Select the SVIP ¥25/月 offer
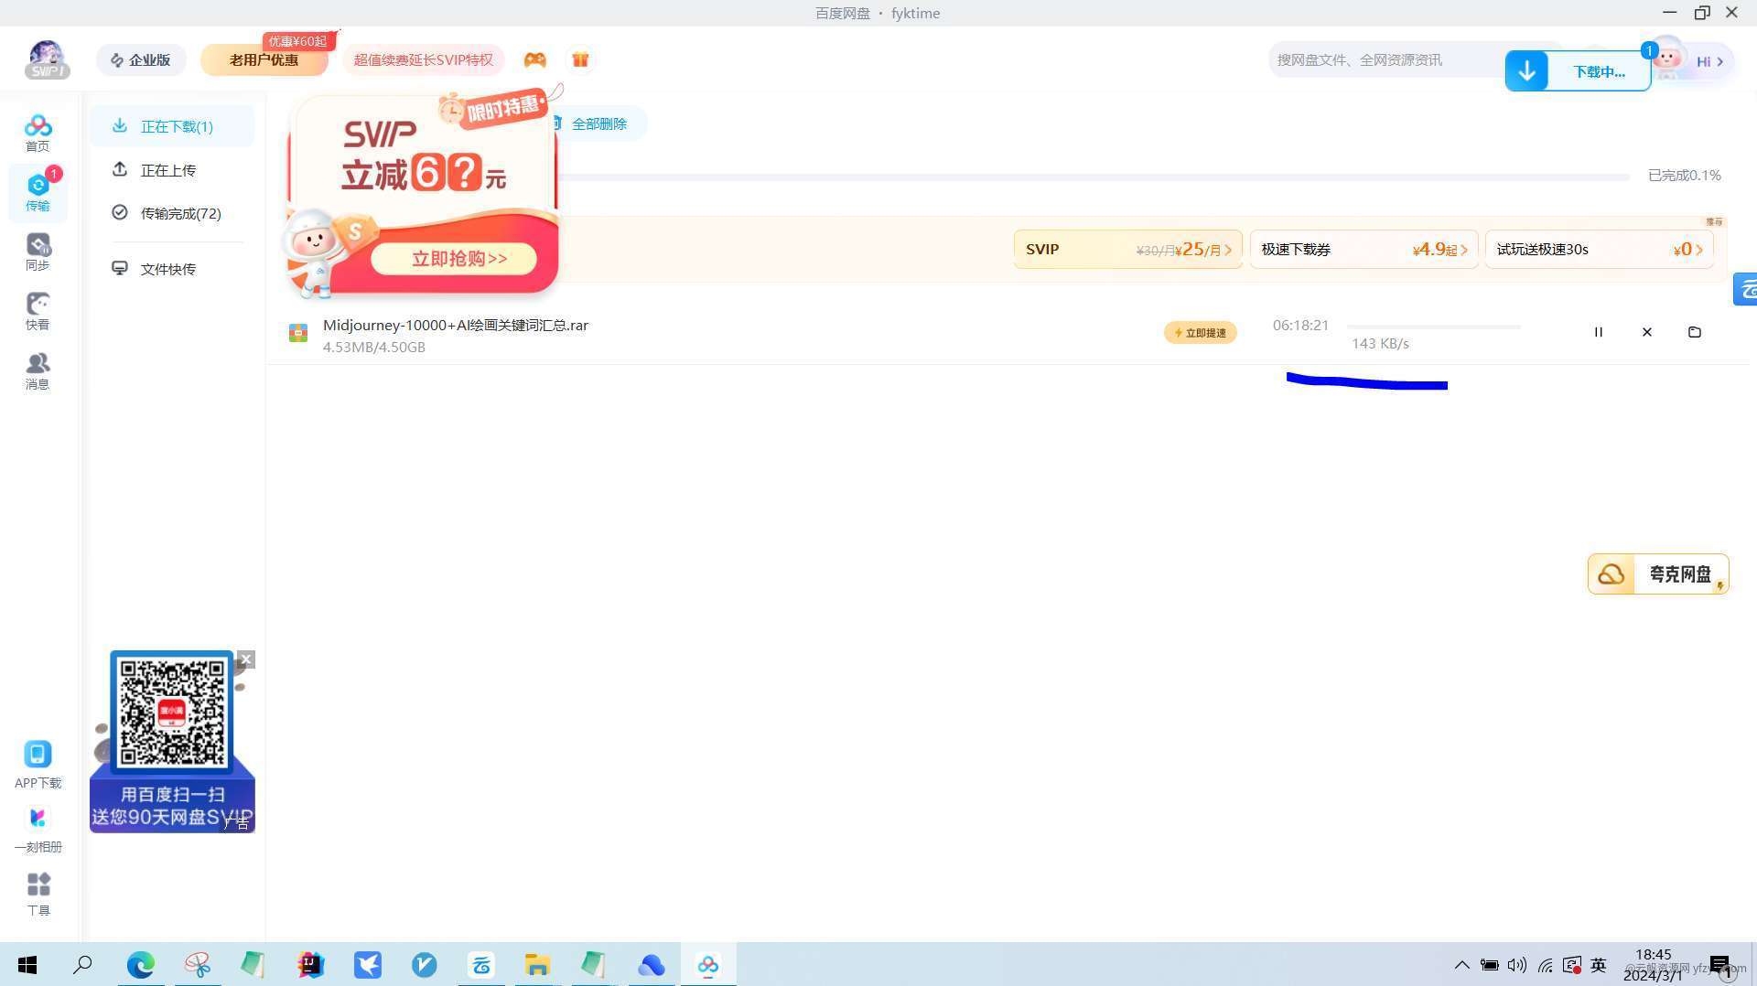 click(x=1127, y=249)
